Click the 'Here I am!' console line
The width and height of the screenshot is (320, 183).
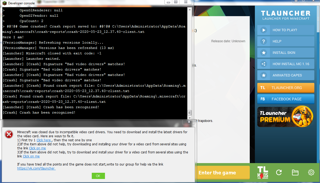tap(13, 37)
